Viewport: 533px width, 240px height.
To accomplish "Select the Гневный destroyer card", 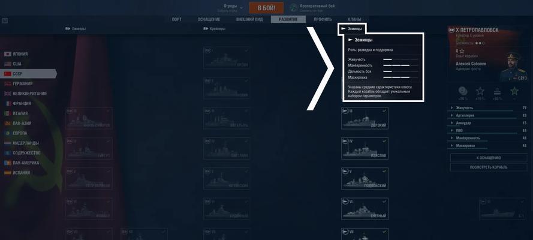I will click(x=365, y=209).
